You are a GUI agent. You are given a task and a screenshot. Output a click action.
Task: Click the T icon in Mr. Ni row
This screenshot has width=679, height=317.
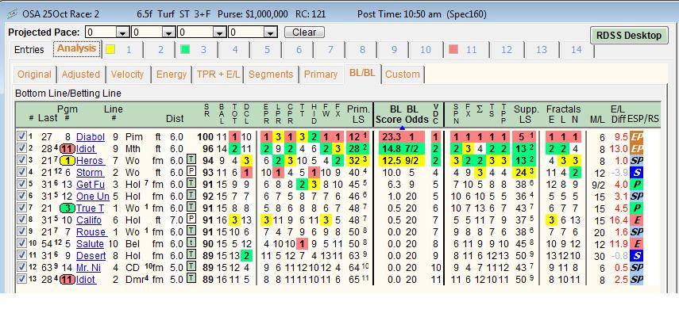point(191,268)
